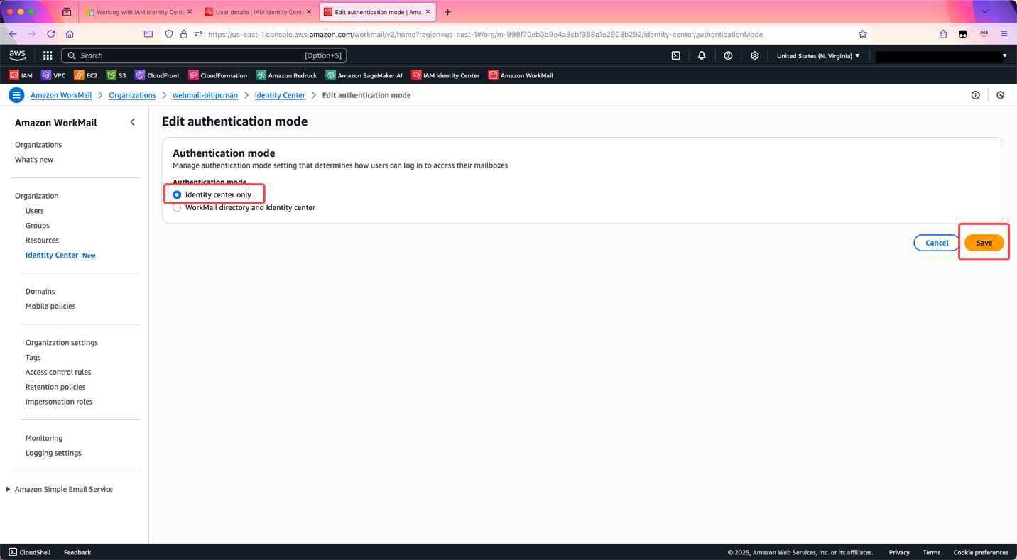Open the VPC favorite shortcut
The width and height of the screenshot is (1017, 560).
pyautogui.click(x=53, y=75)
